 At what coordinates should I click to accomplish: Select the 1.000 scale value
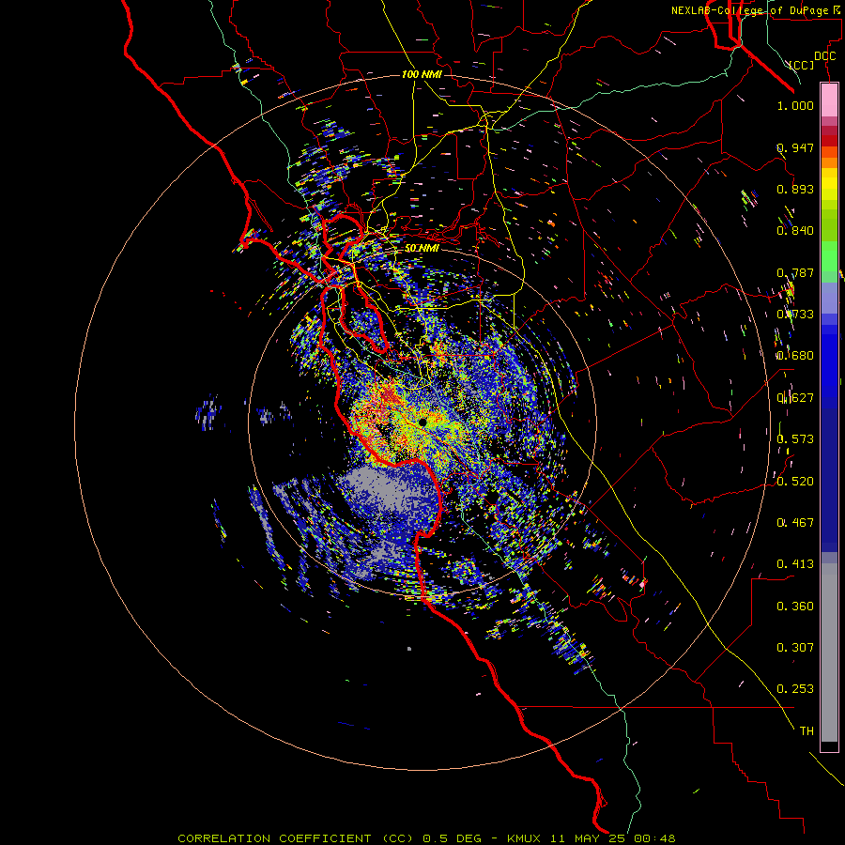(795, 105)
